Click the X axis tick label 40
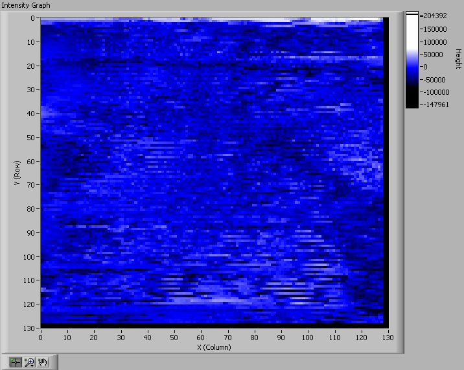The image size is (464, 370). [147, 338]
